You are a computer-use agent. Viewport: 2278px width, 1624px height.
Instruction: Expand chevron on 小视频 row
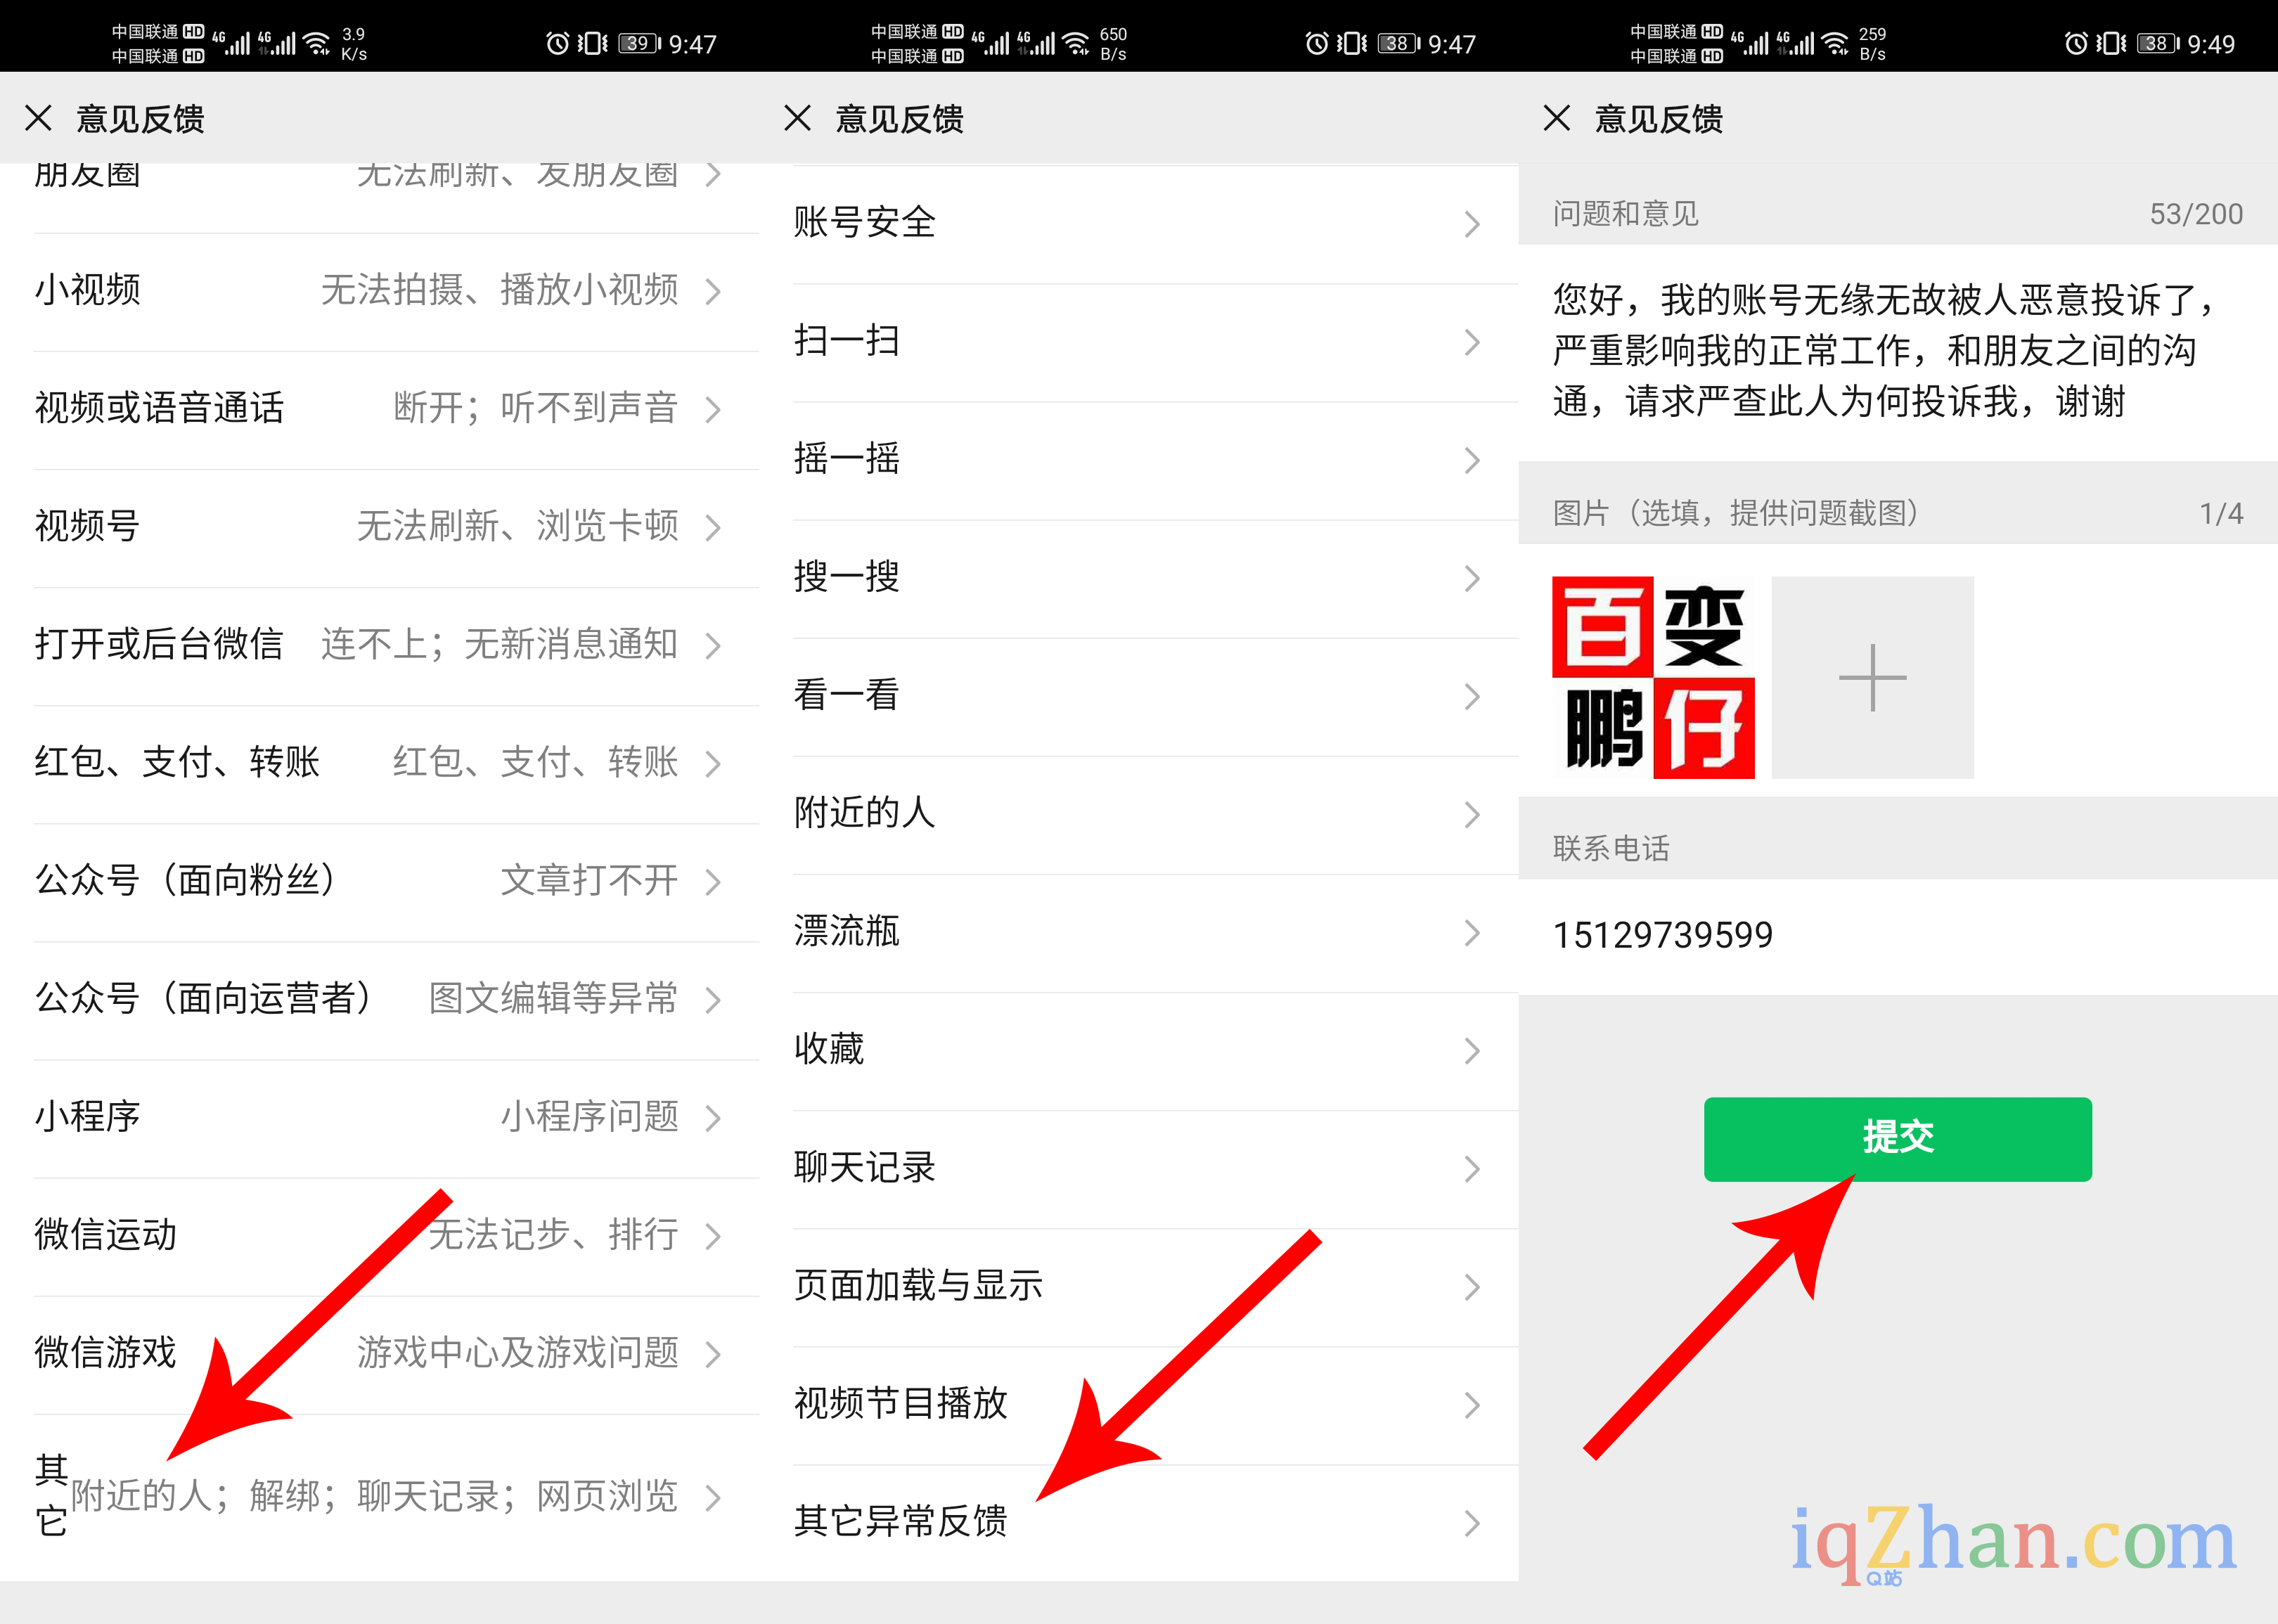coord(713,292)
